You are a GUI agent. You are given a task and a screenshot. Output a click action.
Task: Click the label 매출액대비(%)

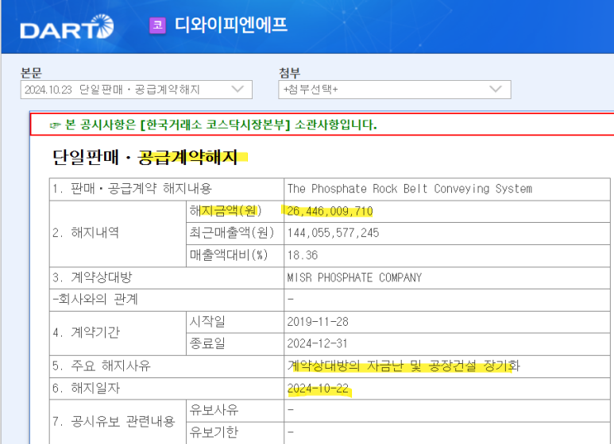(229, 255)
